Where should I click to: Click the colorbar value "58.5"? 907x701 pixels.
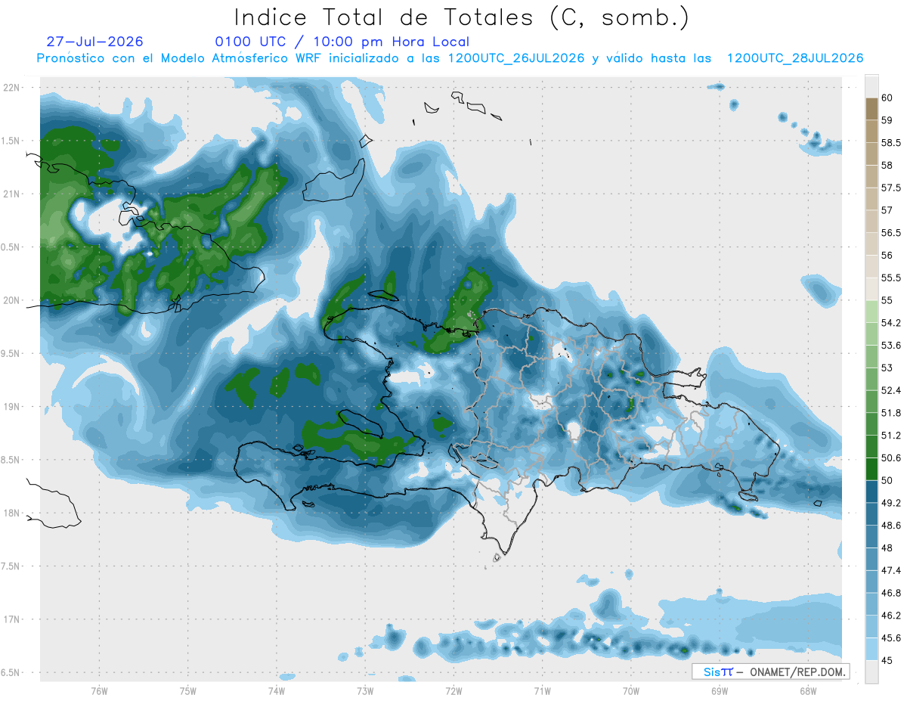[891, 142]
